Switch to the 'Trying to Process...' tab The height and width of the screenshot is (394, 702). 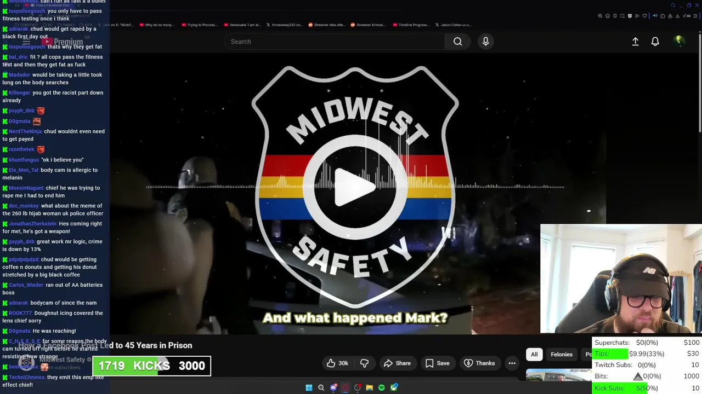click(x=199, y=25)
